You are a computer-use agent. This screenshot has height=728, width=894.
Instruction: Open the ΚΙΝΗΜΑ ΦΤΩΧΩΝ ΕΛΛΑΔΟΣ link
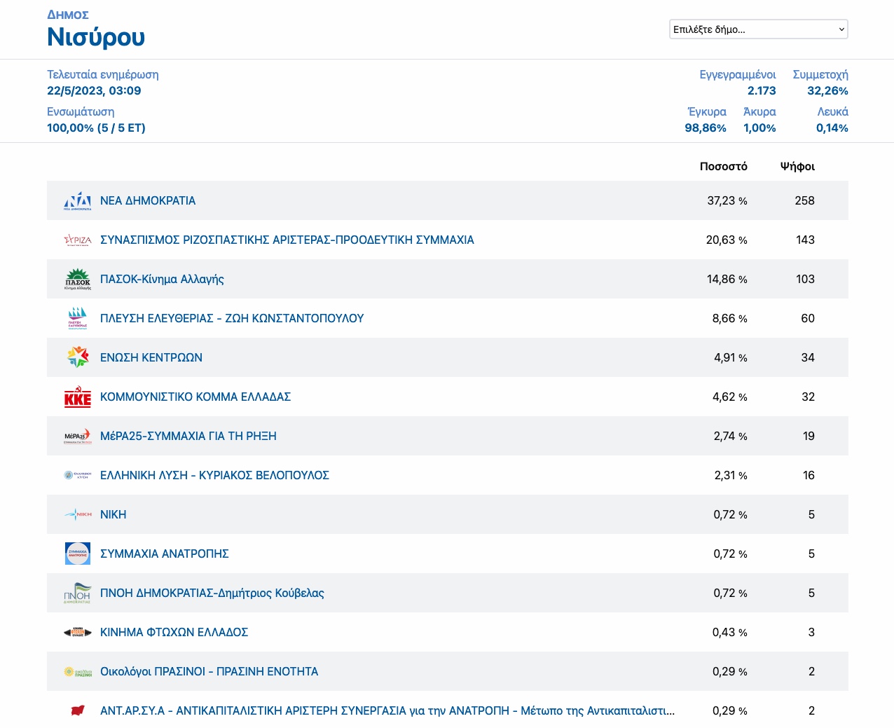tap(174, 632)
